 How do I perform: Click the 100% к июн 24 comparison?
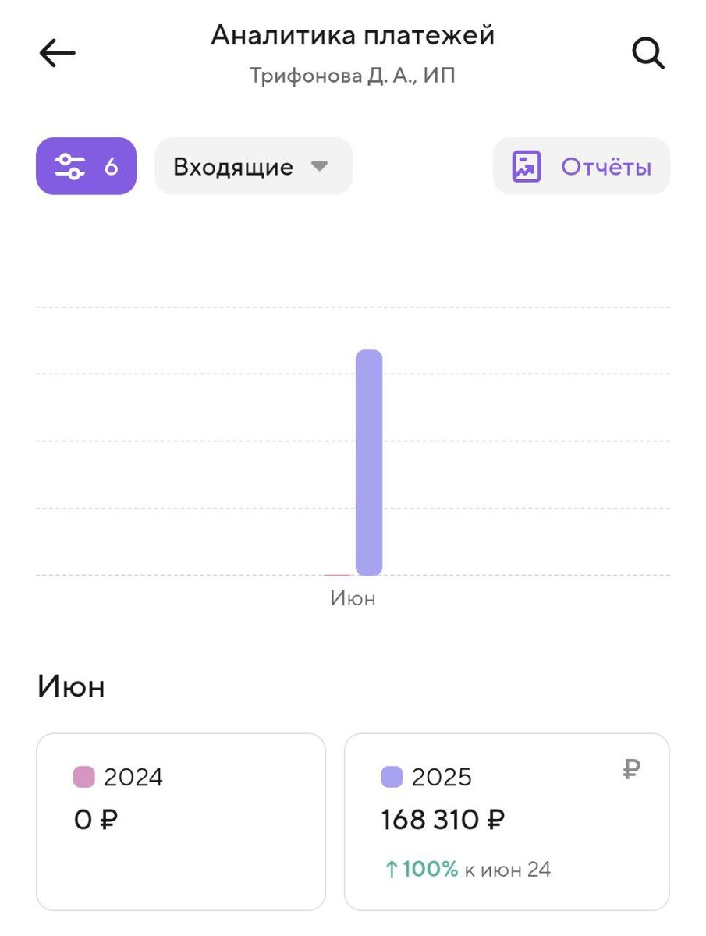[468, 870]
